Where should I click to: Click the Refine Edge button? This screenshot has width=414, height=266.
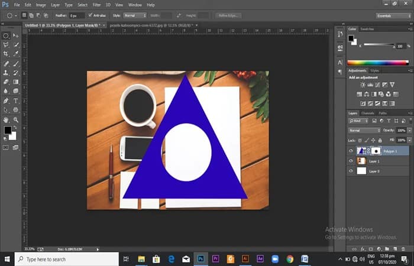(228, 15)
